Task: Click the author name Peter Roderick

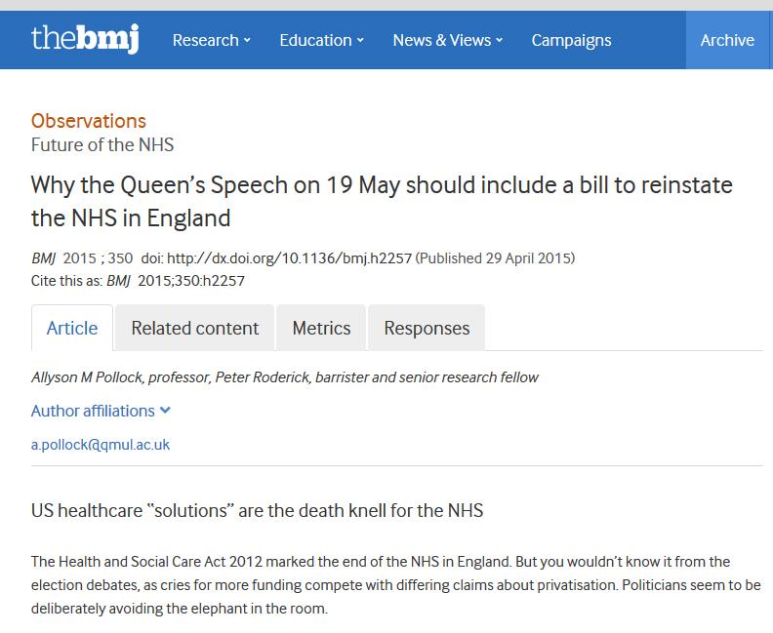Action: 263,377
